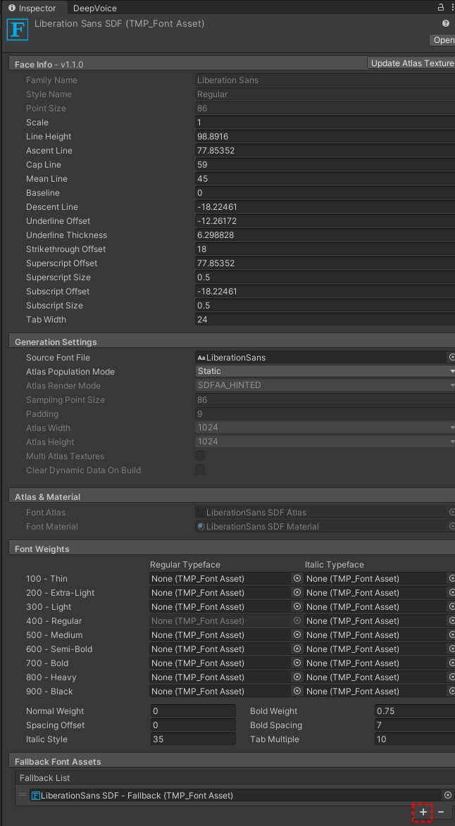
Task: Open the Source Font File object picker
Action: tap(451, 357)
